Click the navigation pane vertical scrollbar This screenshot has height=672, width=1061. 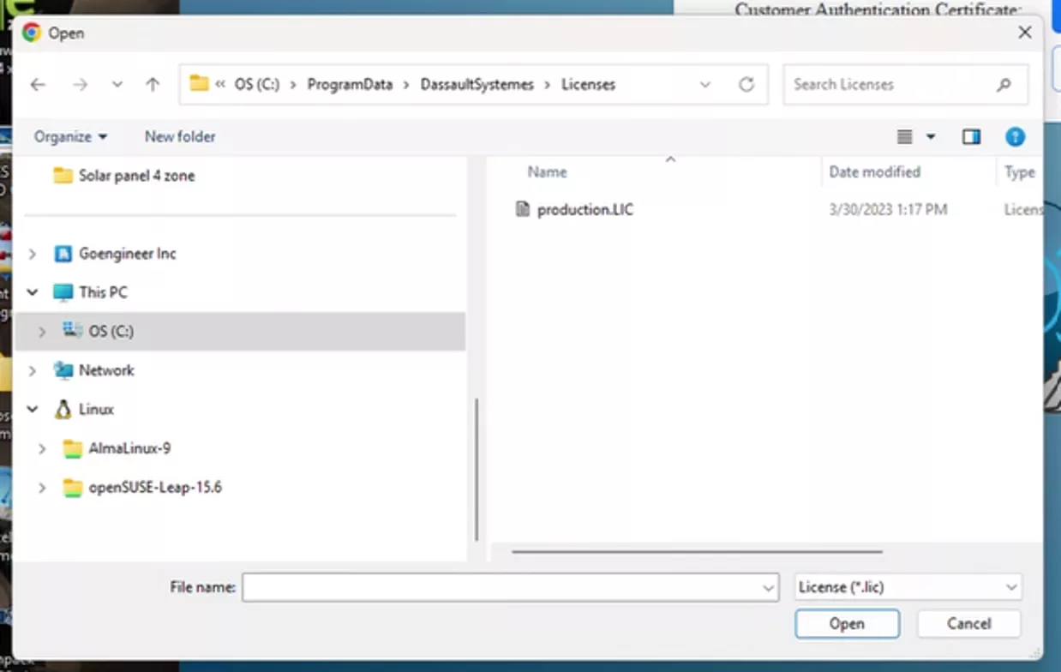coord(477,468)
